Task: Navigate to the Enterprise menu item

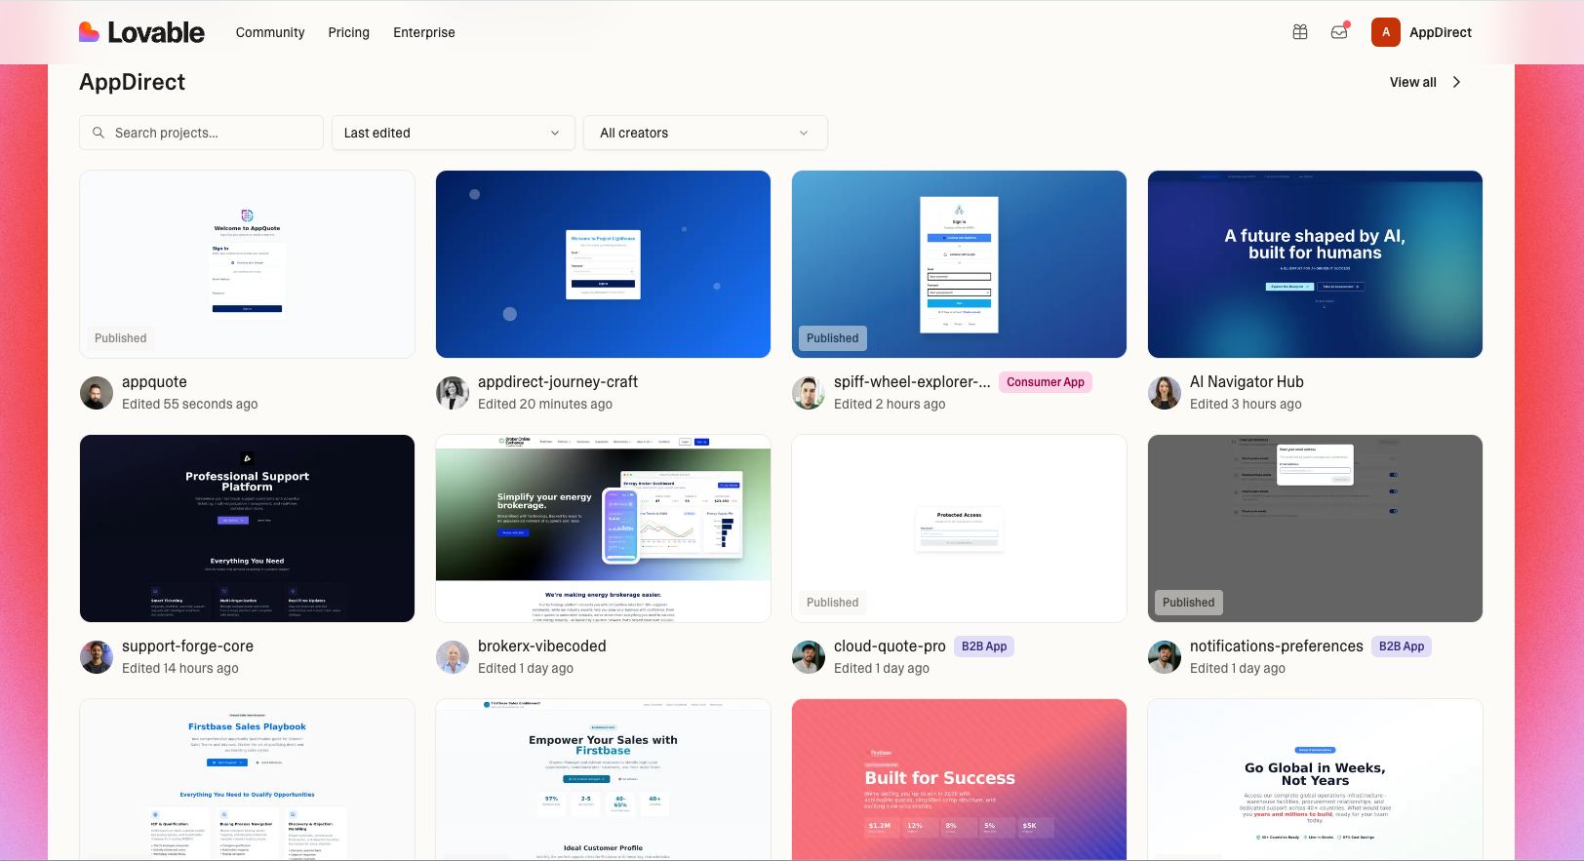Action: [424, 32]
